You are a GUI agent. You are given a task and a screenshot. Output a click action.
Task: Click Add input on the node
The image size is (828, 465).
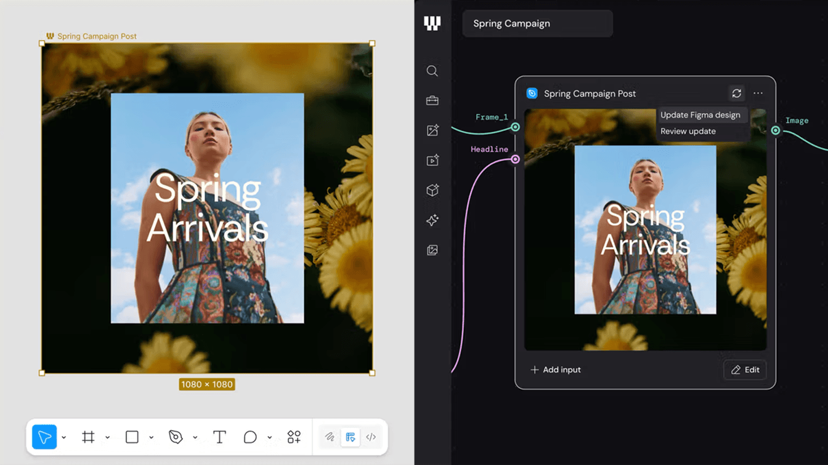pos(556,370)
